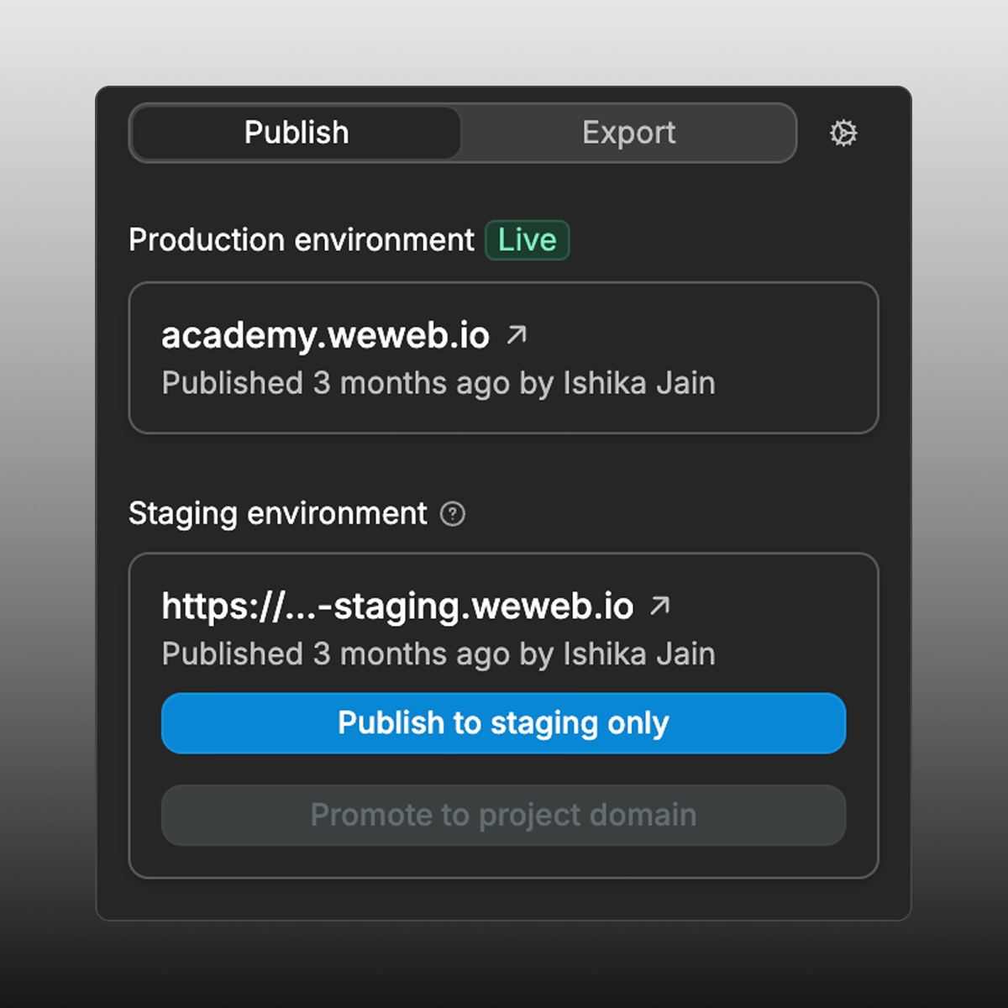Click the Production environment card
The height and width of the screenshot is (1008, 1008).
coord(503,358)
